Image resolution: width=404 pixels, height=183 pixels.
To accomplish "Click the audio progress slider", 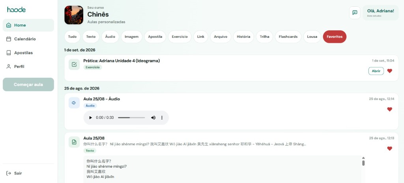I will click(x=131, y=118).
